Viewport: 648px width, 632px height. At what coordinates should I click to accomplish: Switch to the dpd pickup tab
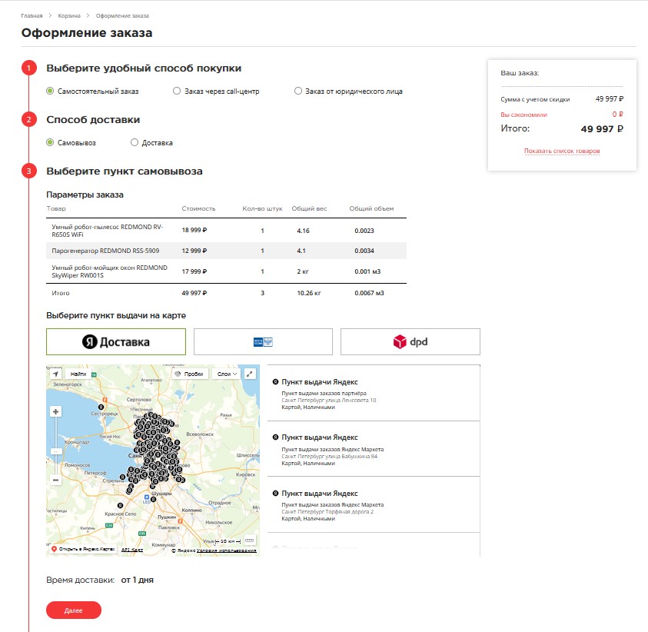click(410, 342)
